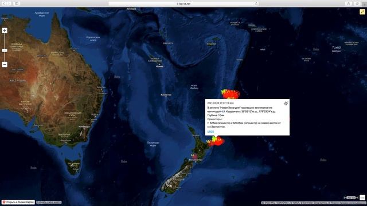Click the 300 km scale bar
Viewport: 367px width, 206px height.
(350, 197)
